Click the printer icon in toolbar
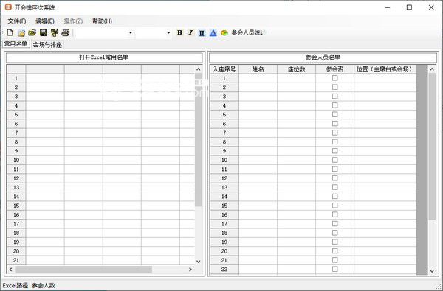Viewport: 443px width, 291px height. click(66, 32)
